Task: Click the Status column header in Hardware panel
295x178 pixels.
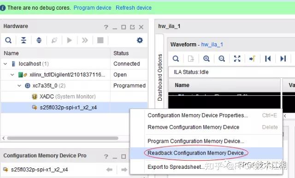Action: 129,53
